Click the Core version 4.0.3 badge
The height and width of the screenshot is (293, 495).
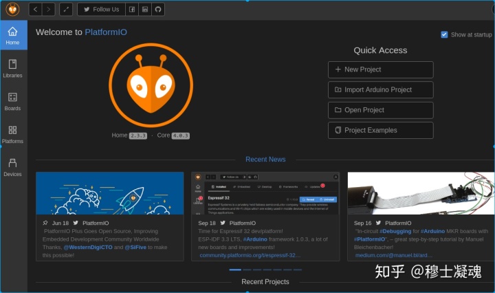[181, 135]
